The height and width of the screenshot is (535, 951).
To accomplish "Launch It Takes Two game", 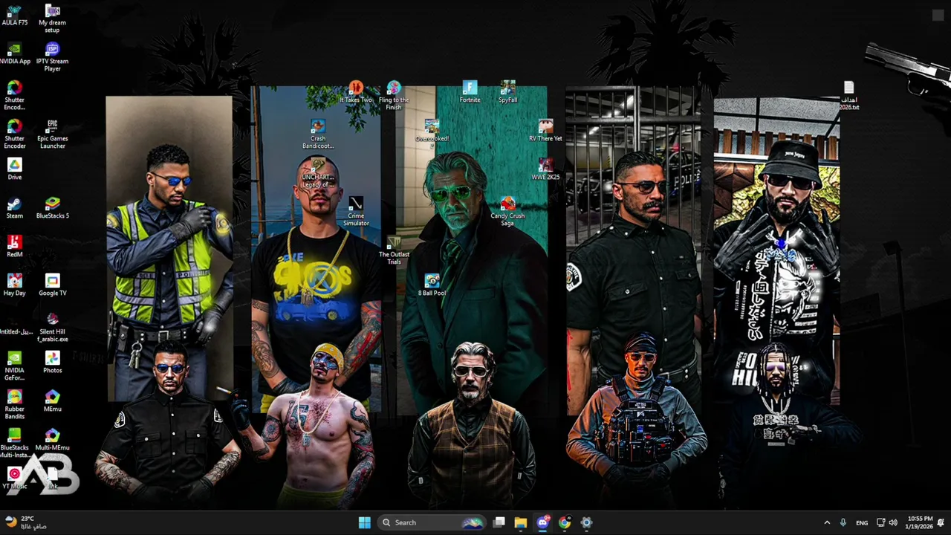I will [x=355, y=92].
